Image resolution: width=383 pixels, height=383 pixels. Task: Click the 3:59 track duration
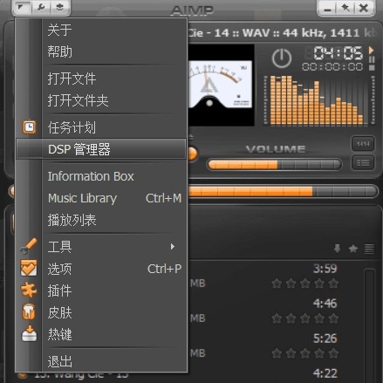click(x=325, y=269)
